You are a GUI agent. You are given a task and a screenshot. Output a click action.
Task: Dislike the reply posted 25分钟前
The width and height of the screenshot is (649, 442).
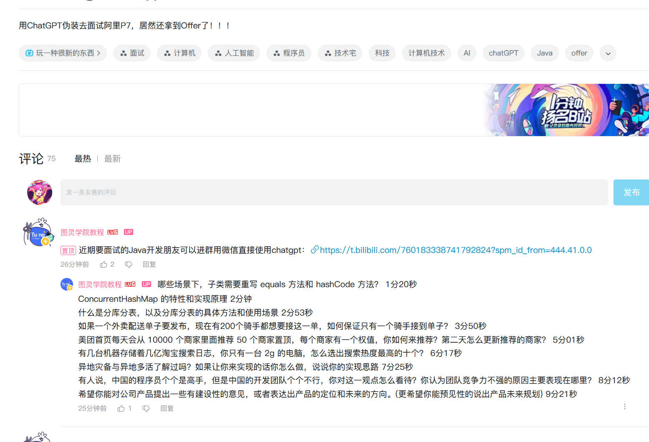coord(146,408)
